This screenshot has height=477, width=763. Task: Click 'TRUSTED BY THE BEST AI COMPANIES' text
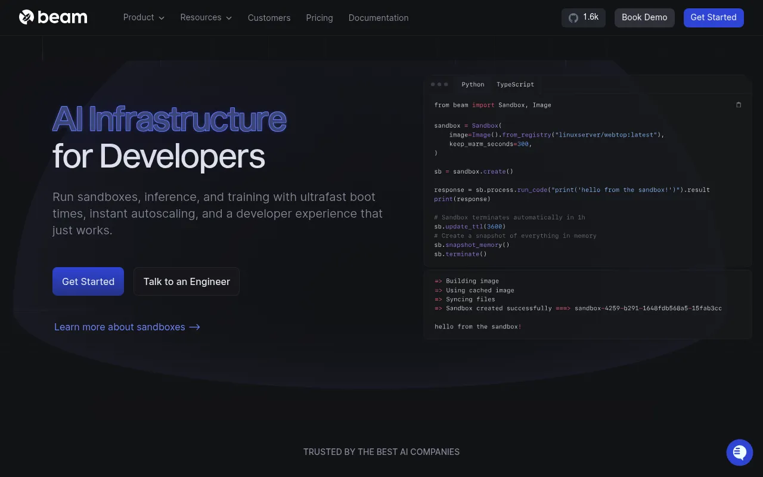[x=381, y=452]
